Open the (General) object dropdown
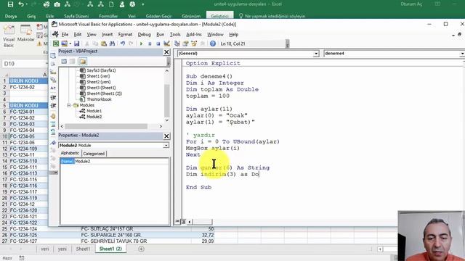Viewport: 465px width, 261px height. [316, 54]
